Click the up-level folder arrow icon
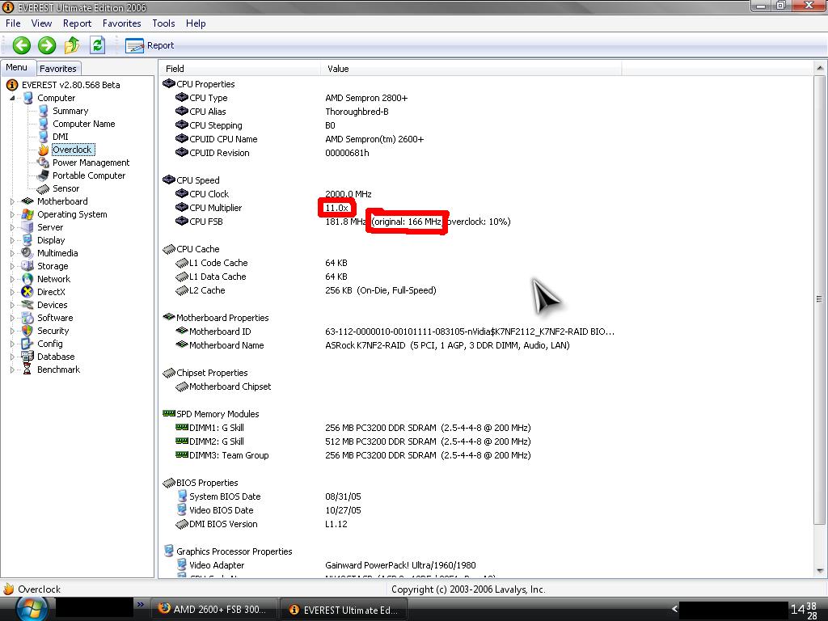828x621 pixels. click(72, 45)
